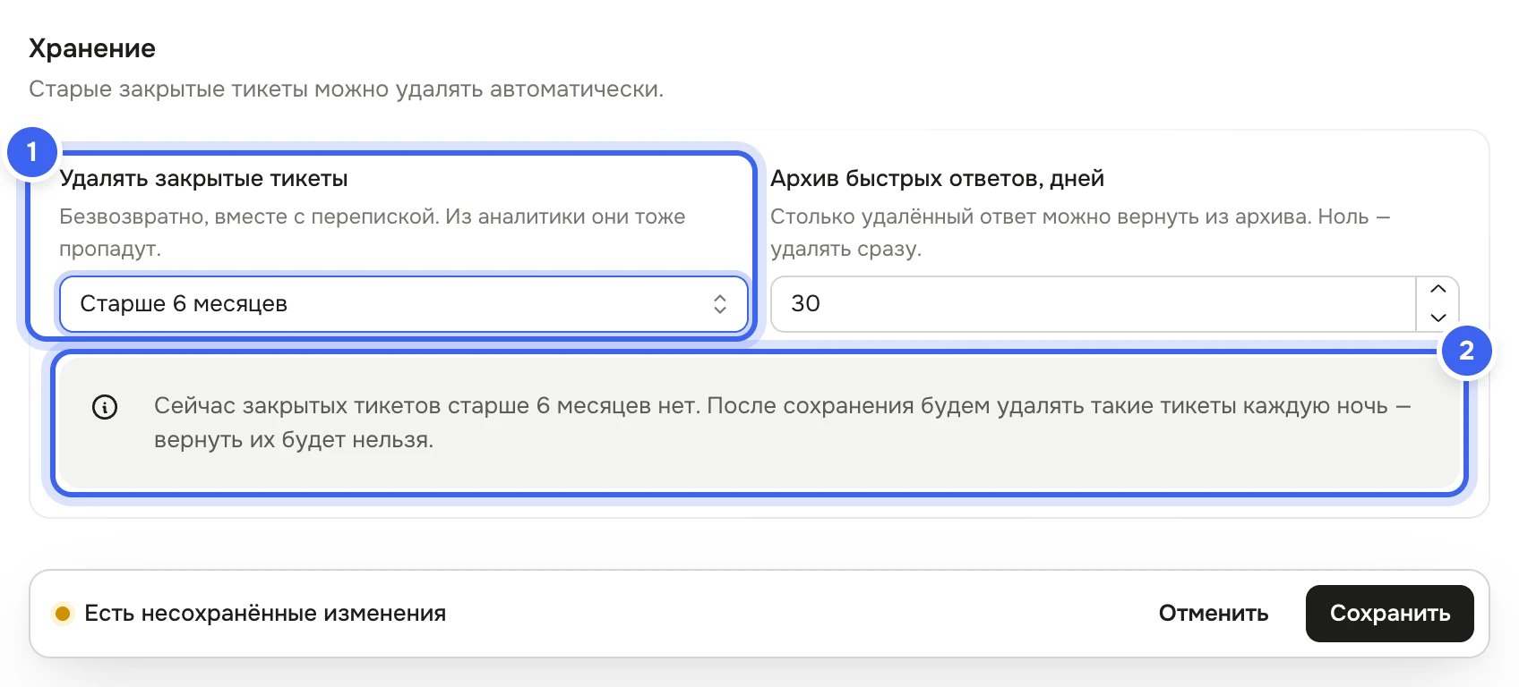The width and height of the screenshot is (1519, 687).
Task: Click the 'Хранение' section heading
Action: tap(92, 48)
